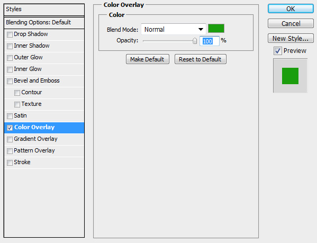Select the Pattern Overlay style label

point(34,150)
